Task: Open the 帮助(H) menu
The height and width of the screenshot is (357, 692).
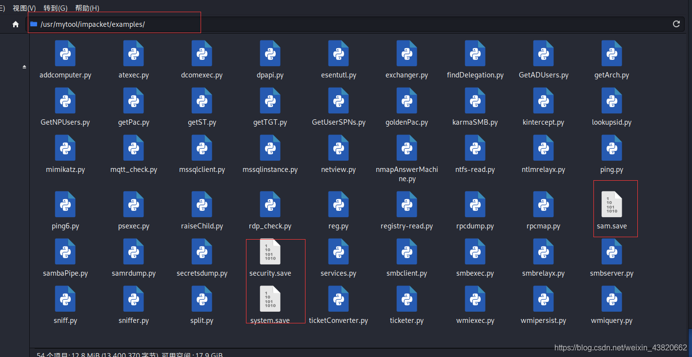Action: coord(87,8)
